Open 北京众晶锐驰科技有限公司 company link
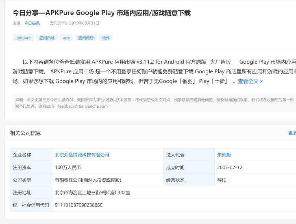This screenshot has height=224, width=296. 82,155
